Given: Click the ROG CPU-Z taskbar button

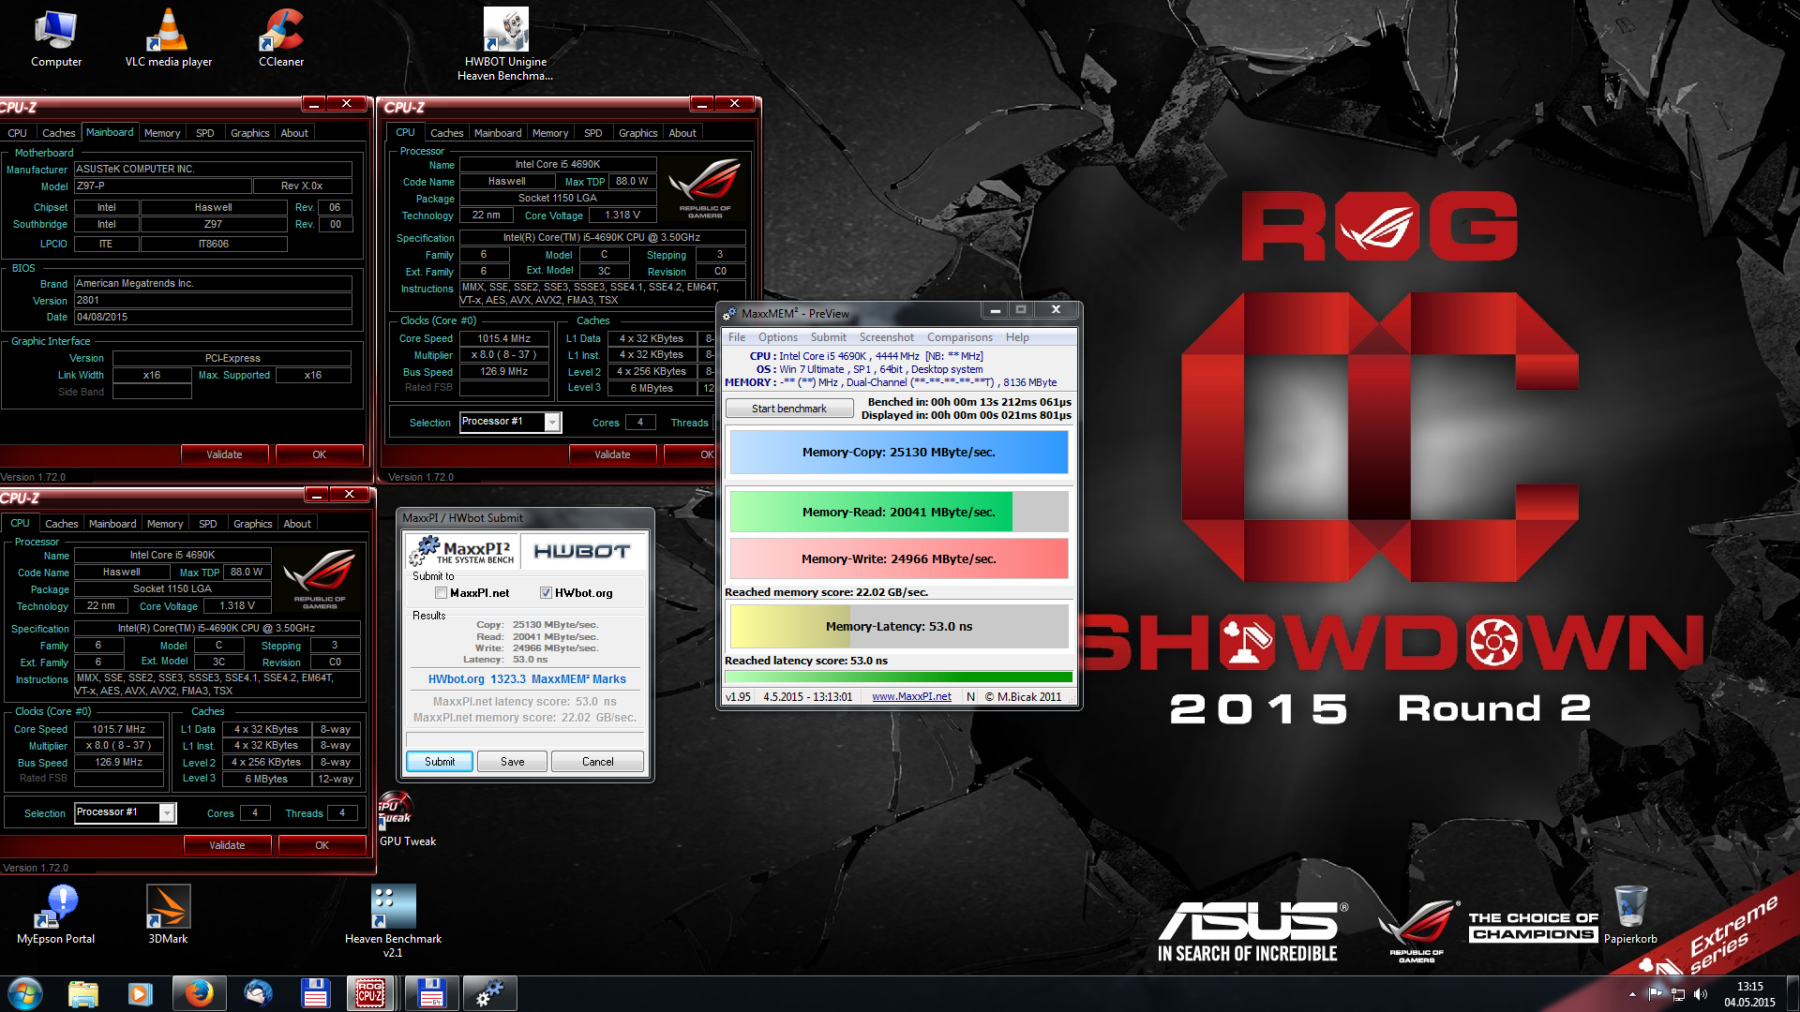Looking at the screenshot, I should coord(370,993).
